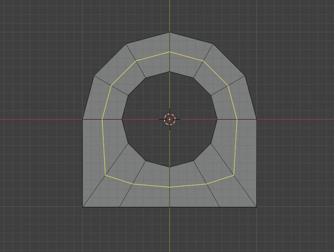334x252 pixels.
Task: Pick the outer left vertex on the red axis
Action: pyautogui.click(x=82, y=119)
